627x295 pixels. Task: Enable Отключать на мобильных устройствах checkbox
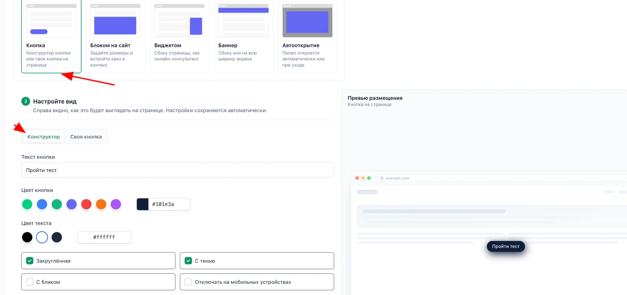(188, 282)
